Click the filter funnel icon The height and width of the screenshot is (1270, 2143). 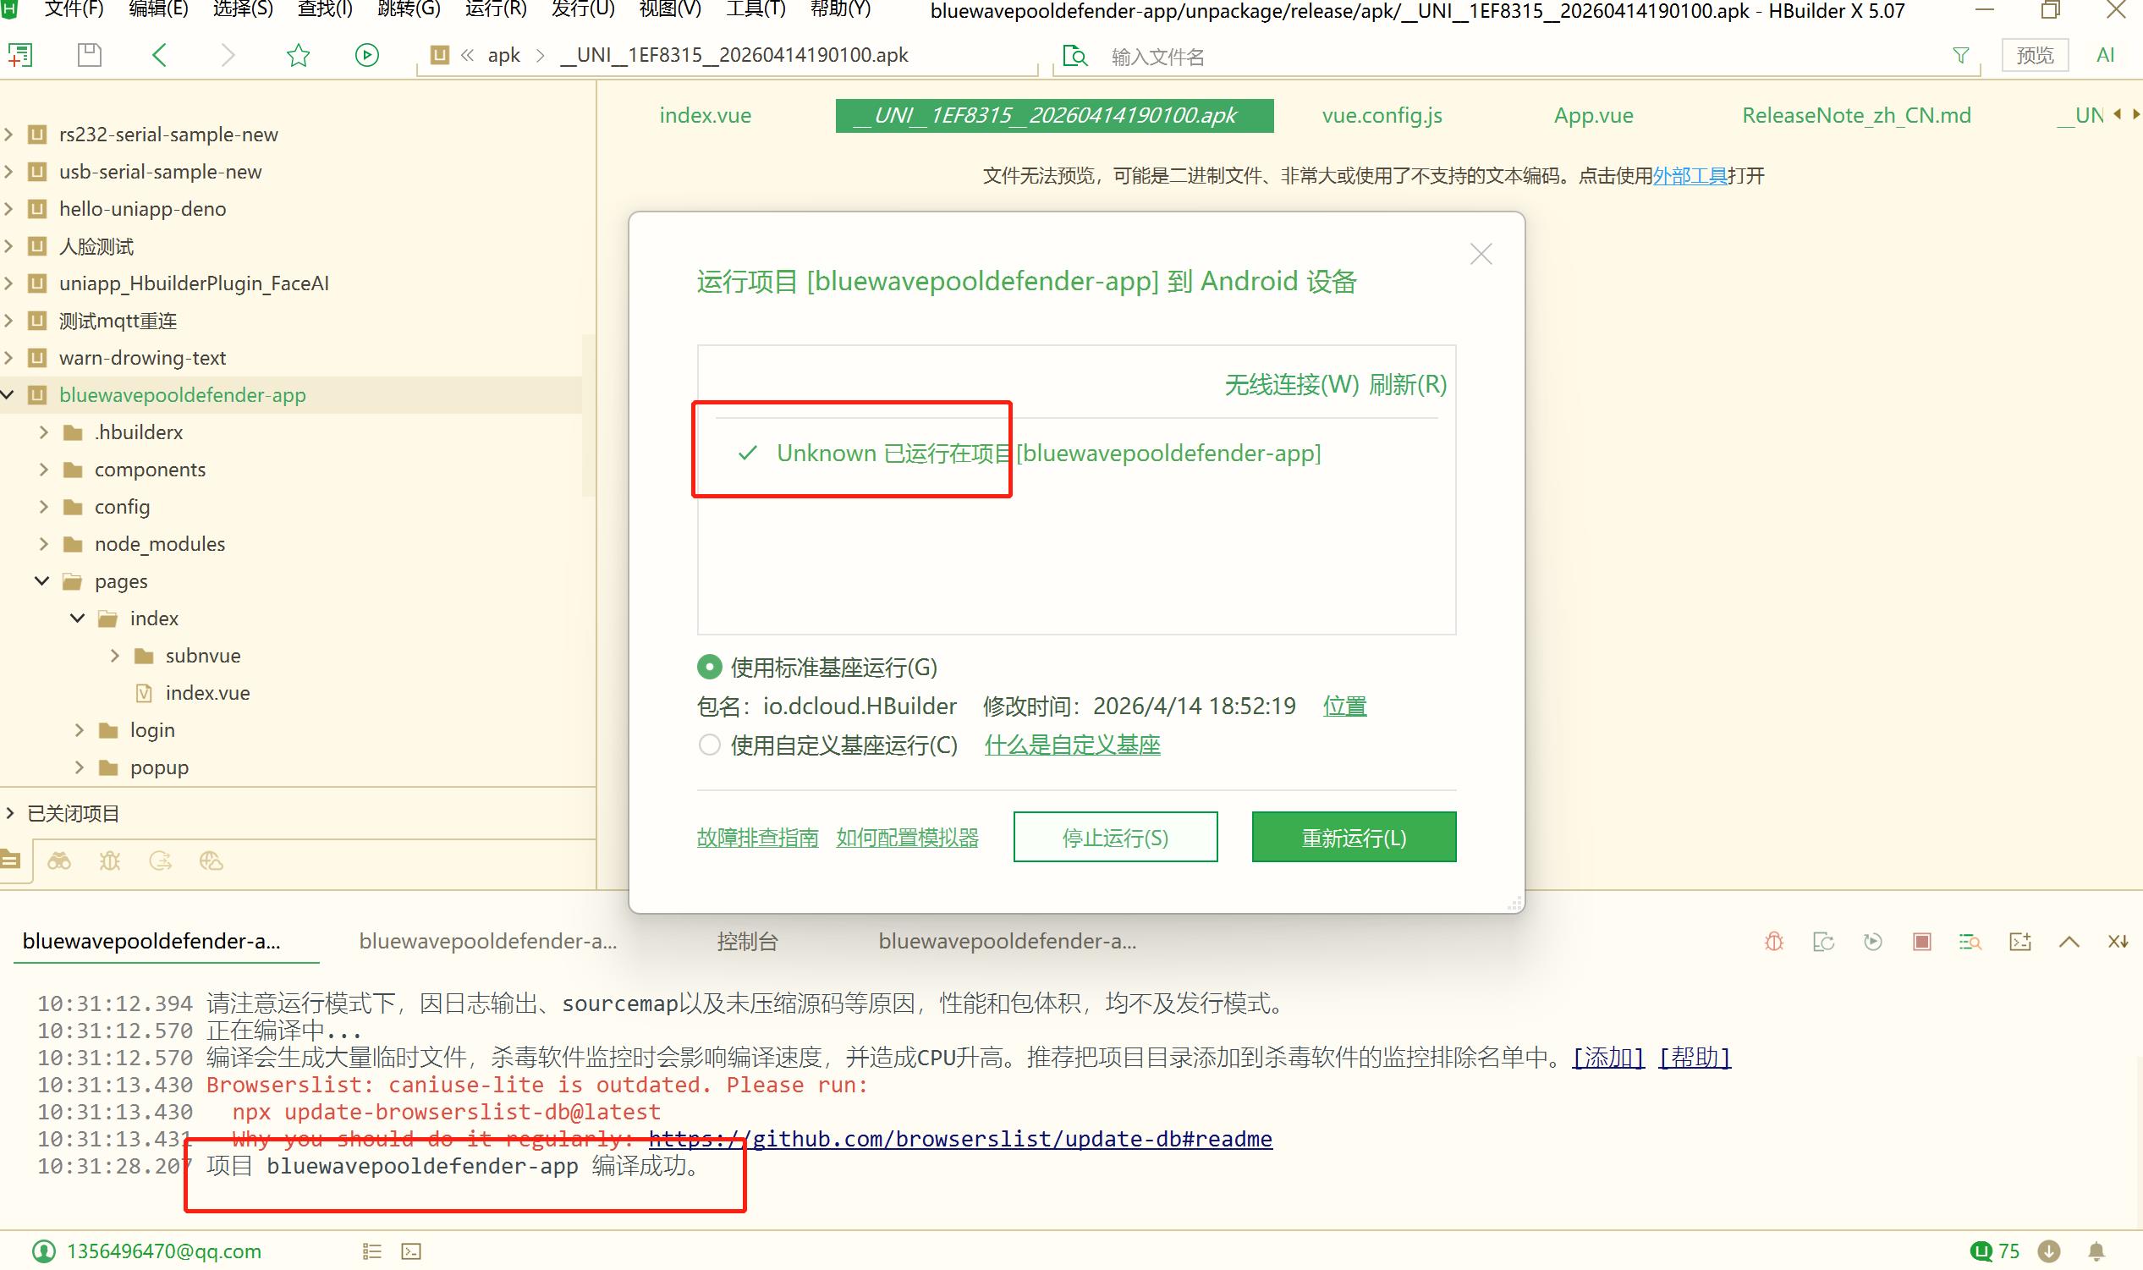(x=1961, y=56)
